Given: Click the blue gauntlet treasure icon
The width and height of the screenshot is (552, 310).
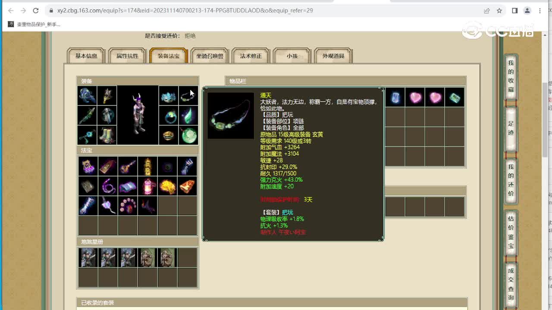Looking at the screenshot, I should (187, 166).
